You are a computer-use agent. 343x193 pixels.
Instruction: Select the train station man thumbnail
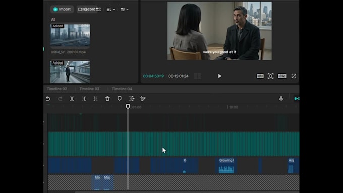click(x=70, y=72)
